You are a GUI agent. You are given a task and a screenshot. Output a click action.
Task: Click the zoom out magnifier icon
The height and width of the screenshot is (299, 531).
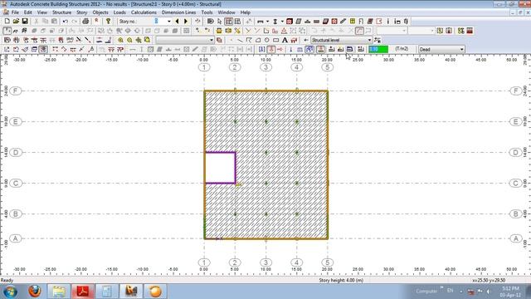129,40
